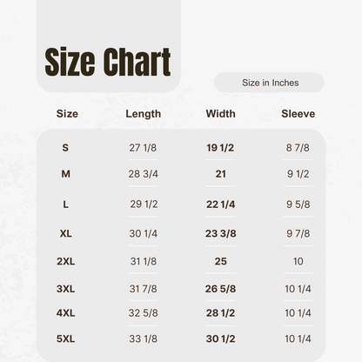This screenshot has width=362, height=362.
Task: Select the 2XL size row label
Action: (x=66, y=261)
